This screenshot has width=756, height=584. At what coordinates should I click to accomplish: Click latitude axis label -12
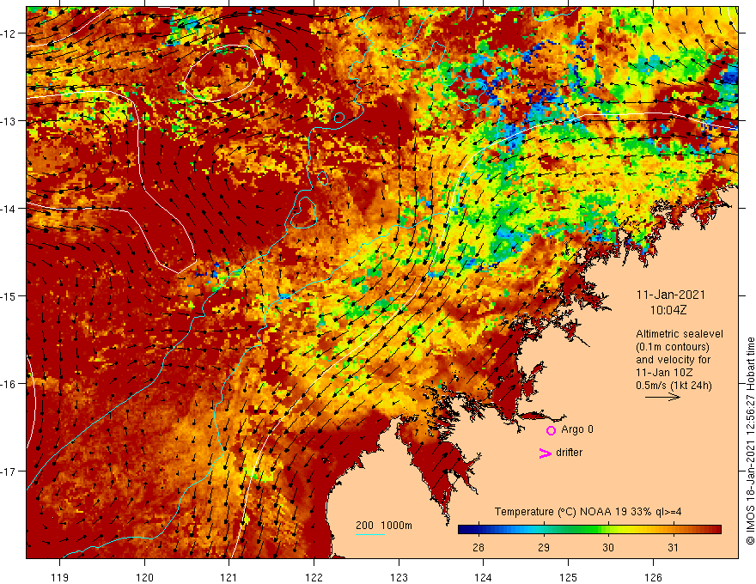(x=9, y=33)
